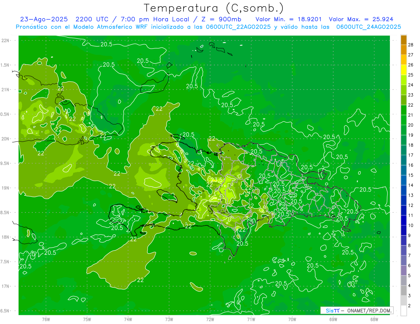Click the 21N latitude axis label
Viewport: 420px width, 324px height.
pos(5,90)
